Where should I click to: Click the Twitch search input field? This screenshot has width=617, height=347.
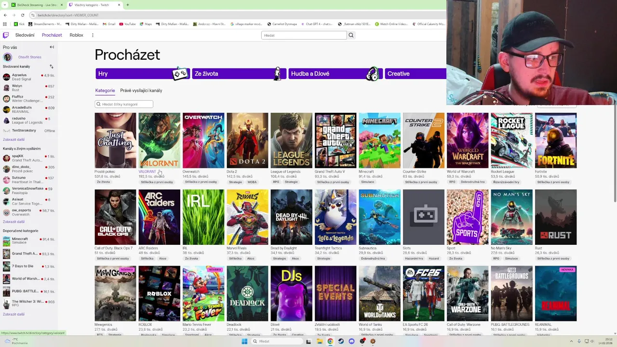click(304, 35)
